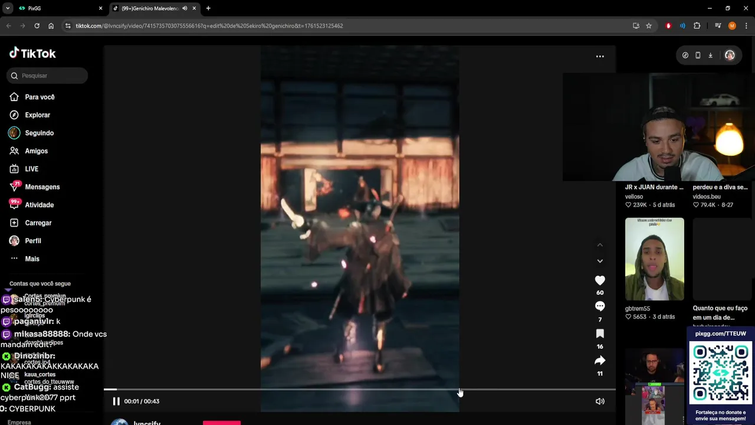755x425 pixels.
Task: Click the lvncsify creator avatar
Action: (x=120, y=422)
